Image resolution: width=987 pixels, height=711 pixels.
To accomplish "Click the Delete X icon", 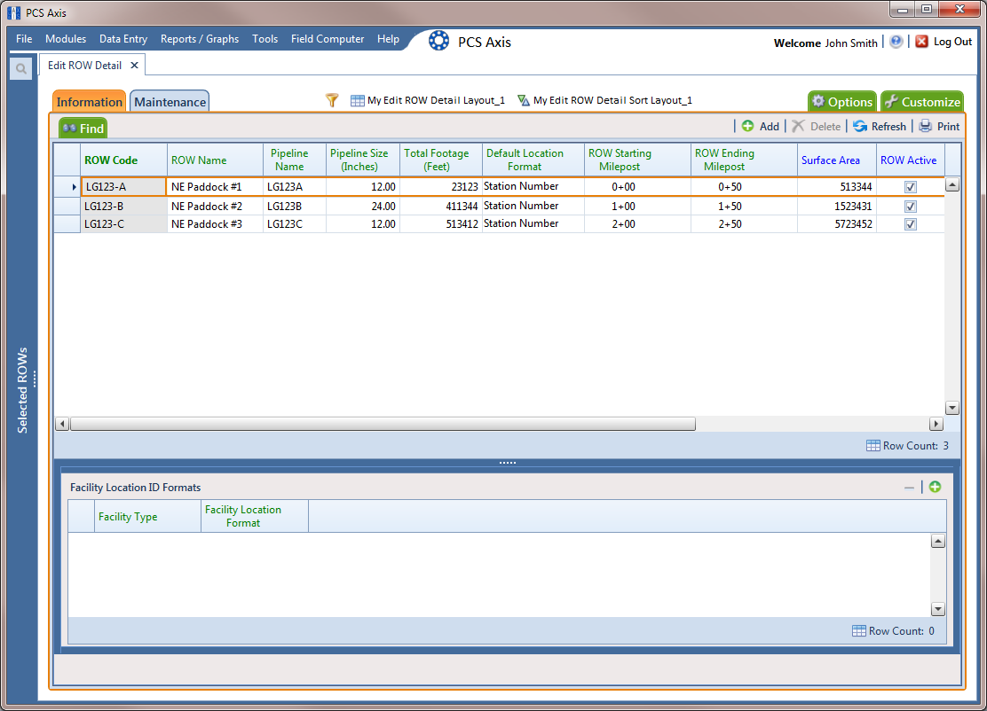I will [x=798, y=127].
